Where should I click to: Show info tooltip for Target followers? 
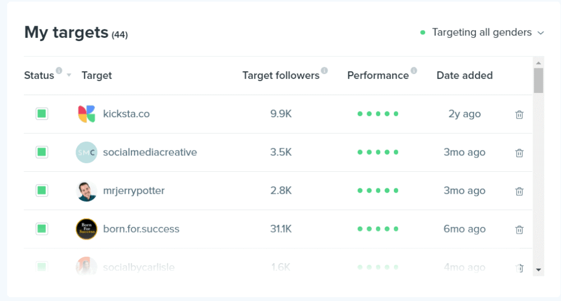[x=324, y=71]
